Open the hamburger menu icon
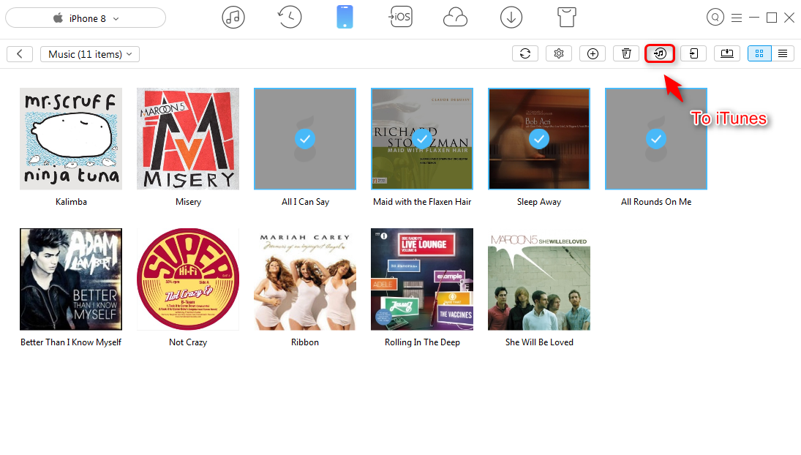The image size is (801, 455). (737, 18)
